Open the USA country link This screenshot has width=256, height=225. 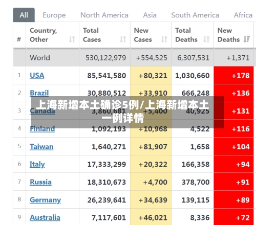[37, 76]
